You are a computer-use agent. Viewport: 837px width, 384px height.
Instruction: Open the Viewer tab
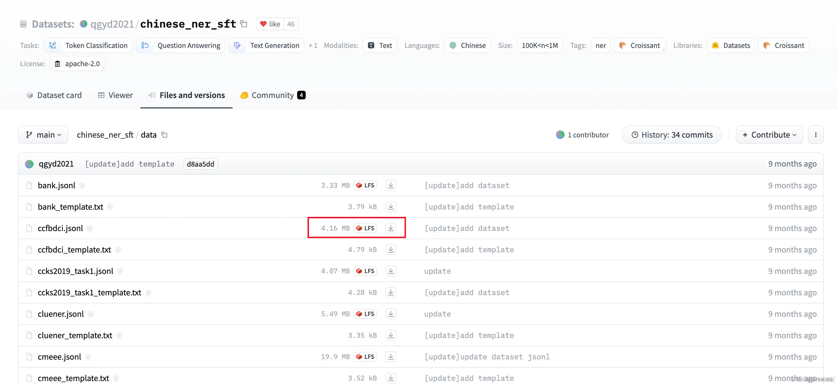click(115, 95)
